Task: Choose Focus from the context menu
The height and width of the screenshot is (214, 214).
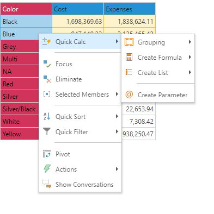Action: click(x=80, y=64)
